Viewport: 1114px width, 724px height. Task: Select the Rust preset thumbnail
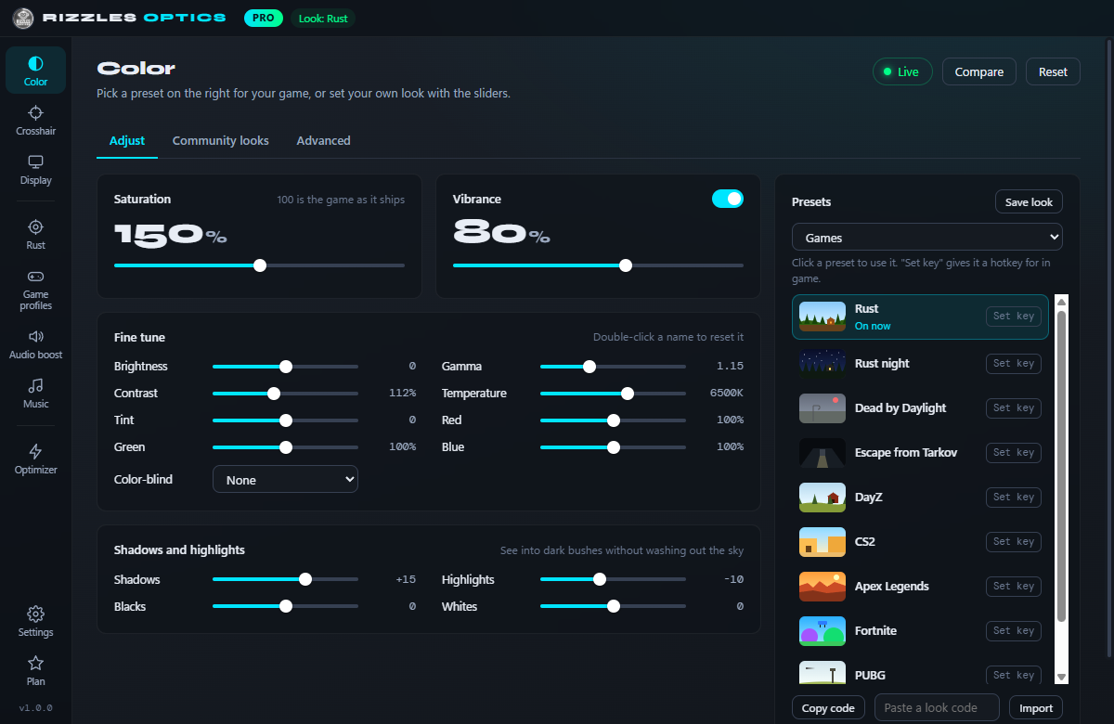point(823,317)
